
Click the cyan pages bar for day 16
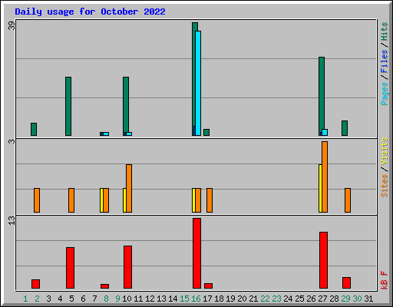[x=198, y=83]
